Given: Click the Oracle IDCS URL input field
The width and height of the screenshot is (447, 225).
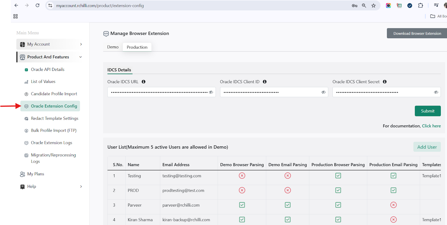Looking at the screenshot, I should [x=161, y=92].
